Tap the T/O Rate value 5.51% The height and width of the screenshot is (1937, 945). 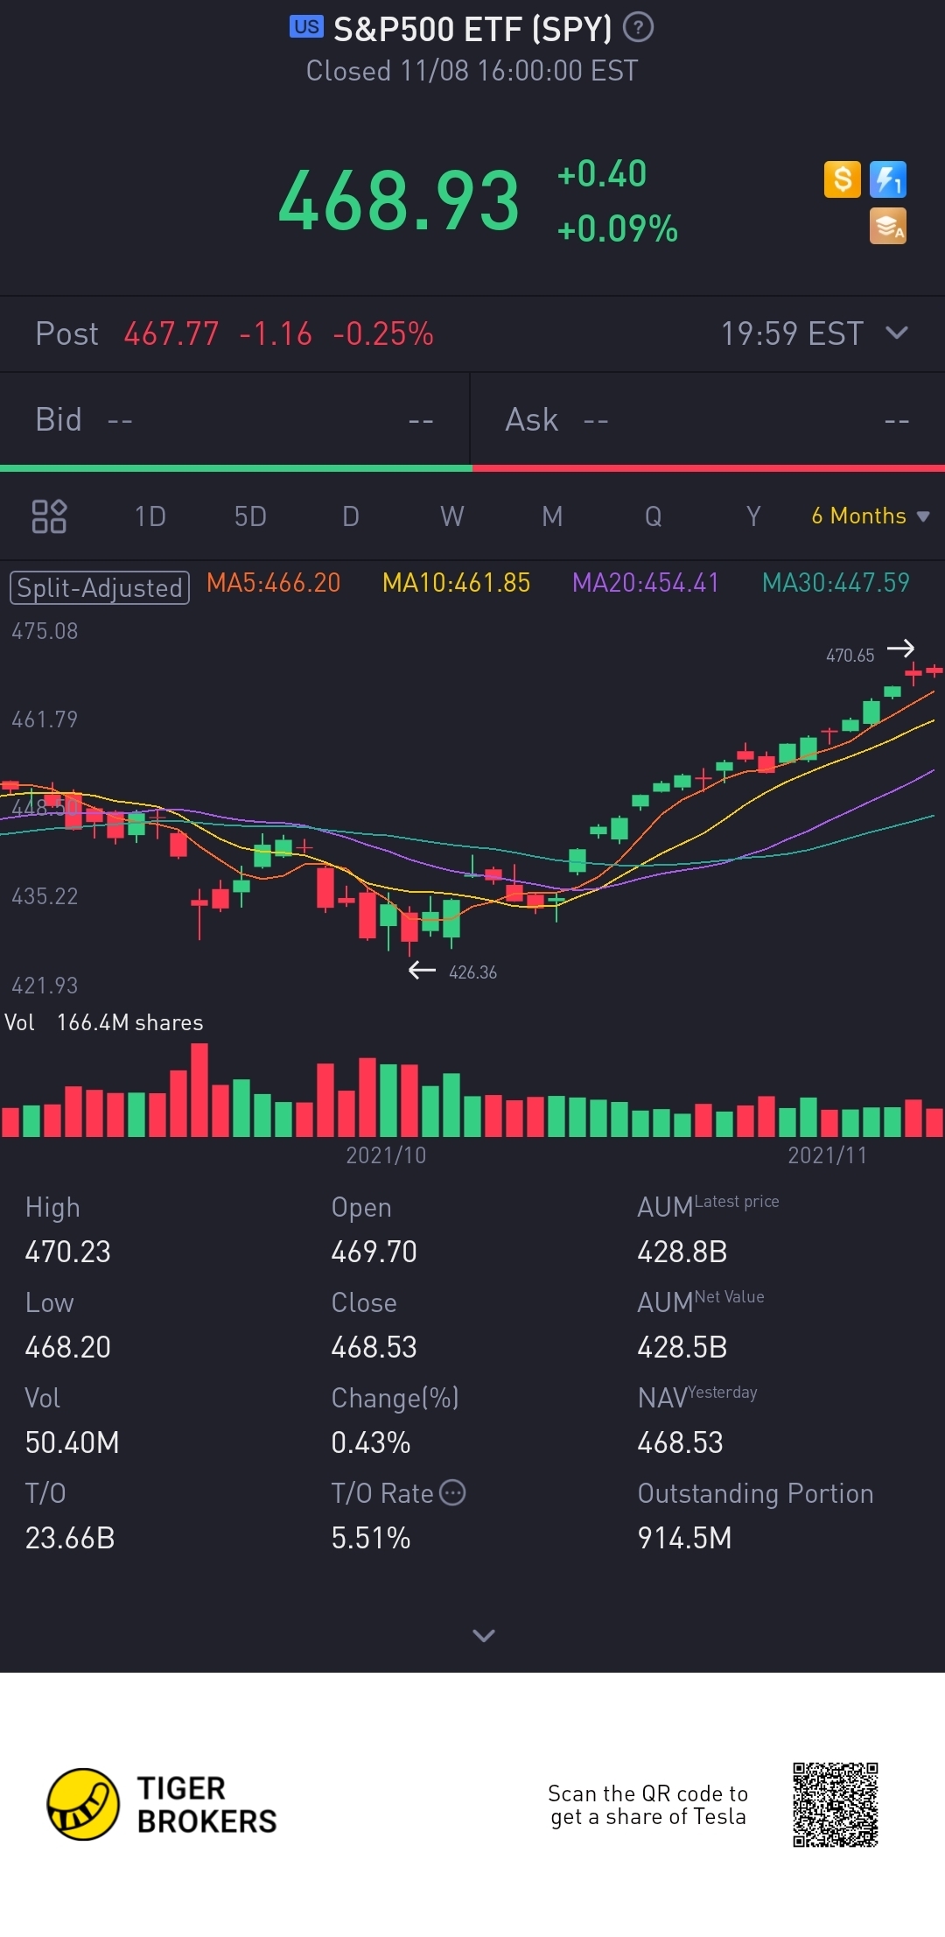tap(371, 1538)
